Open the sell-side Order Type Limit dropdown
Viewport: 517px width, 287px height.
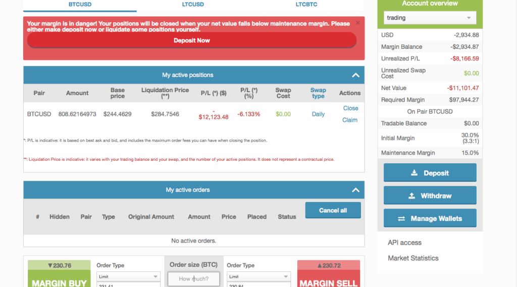click(258, 277)
